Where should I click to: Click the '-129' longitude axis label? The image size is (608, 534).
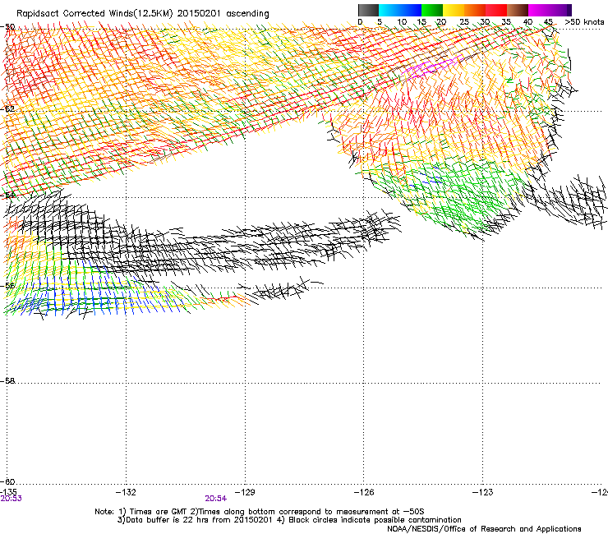pos(245,492)
